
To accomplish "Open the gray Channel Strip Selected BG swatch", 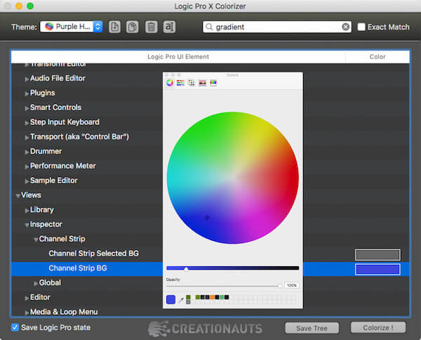I will click(x=377, y=254).
